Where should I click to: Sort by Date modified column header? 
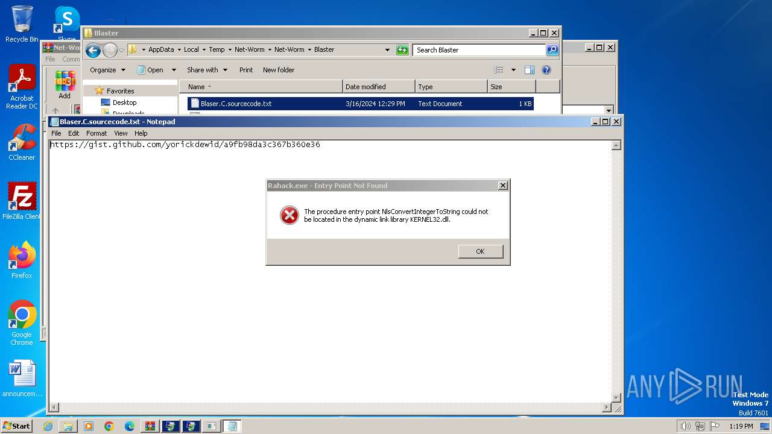[379, 87]
